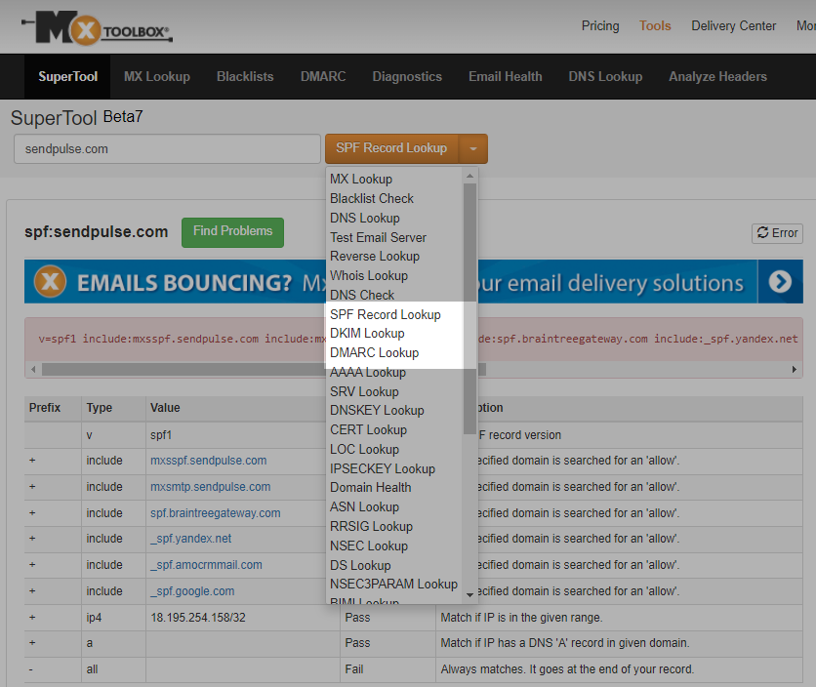Viewport: 816px width, 687px height.
Task: Open _spf.amocrmmail.com link
Action: click(x=206, y=565)
